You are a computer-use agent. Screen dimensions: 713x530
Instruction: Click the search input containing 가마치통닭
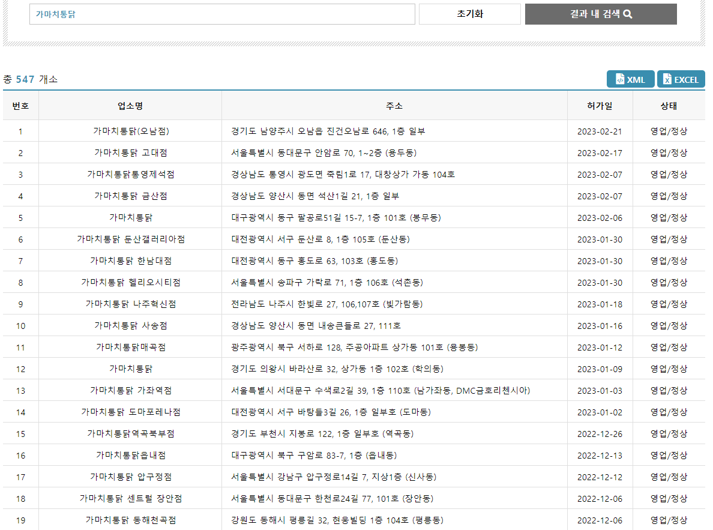pos(222,14)
